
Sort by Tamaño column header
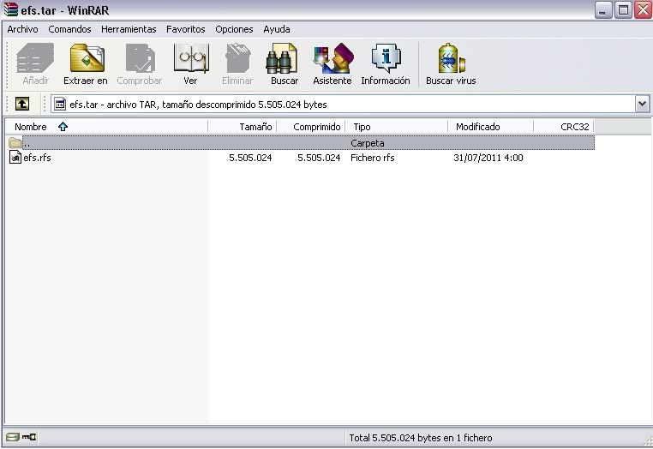coord(242,127)
